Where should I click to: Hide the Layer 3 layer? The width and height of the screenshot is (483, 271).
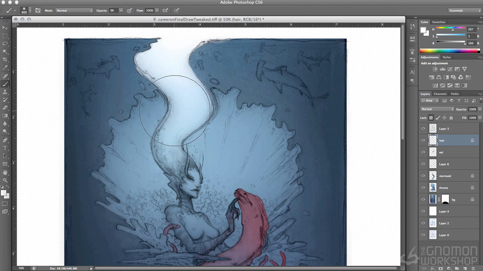click(423, 129)
